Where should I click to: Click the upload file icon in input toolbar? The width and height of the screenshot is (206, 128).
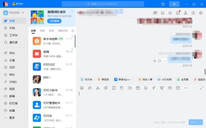[x=130, y=88]
